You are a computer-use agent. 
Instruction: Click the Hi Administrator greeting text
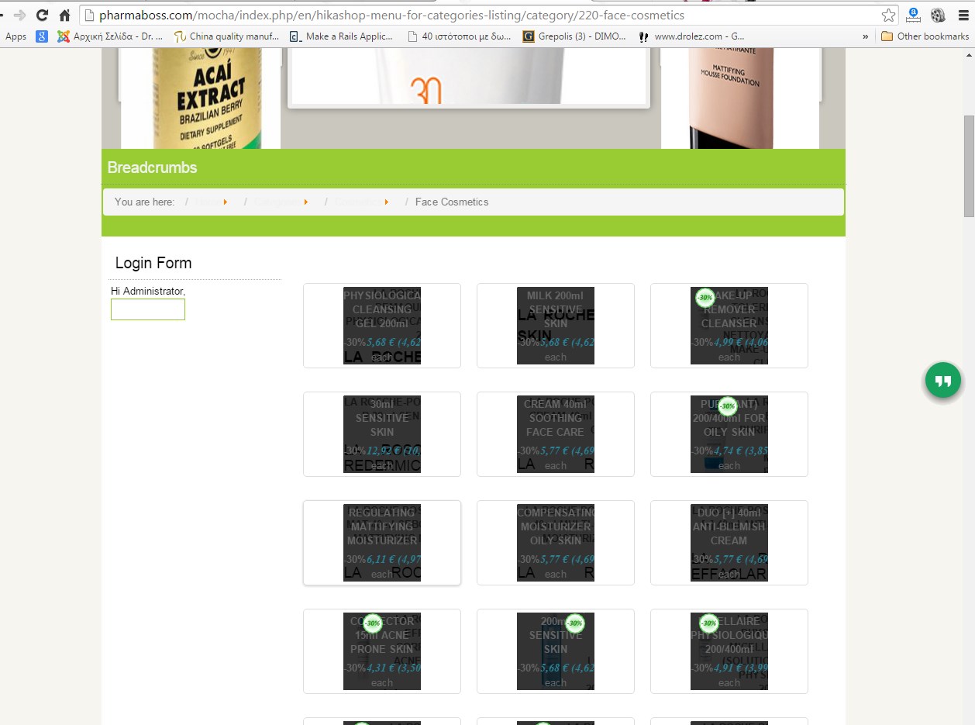[x=148, y=291]
